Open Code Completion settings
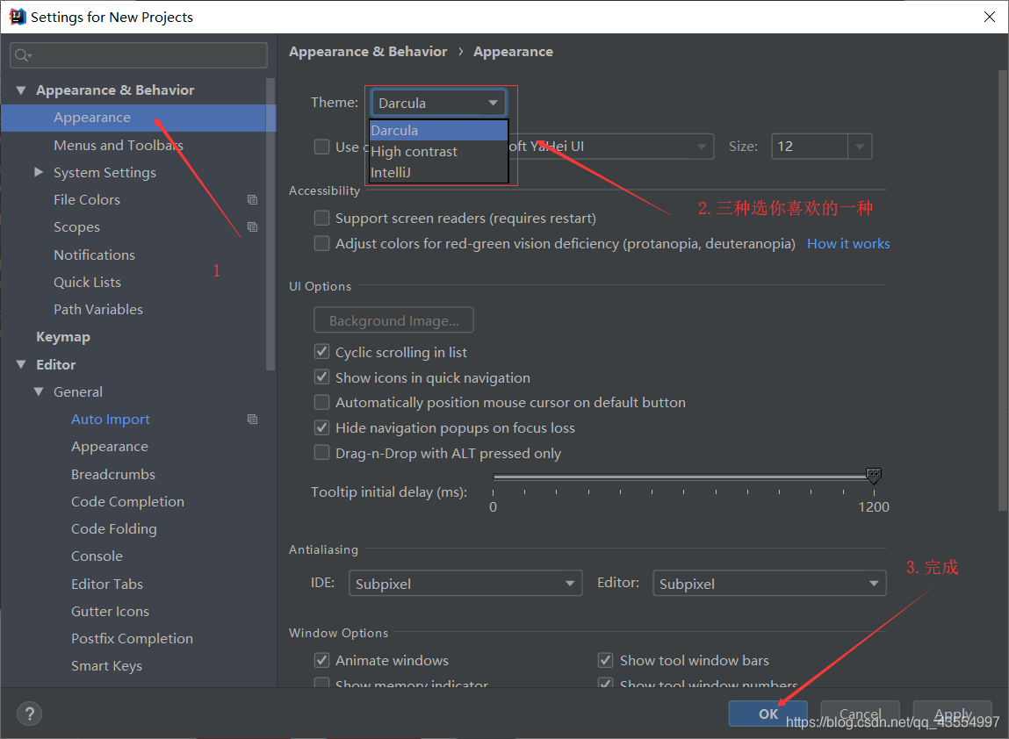The image size is (1009, 739). (127, 502)
